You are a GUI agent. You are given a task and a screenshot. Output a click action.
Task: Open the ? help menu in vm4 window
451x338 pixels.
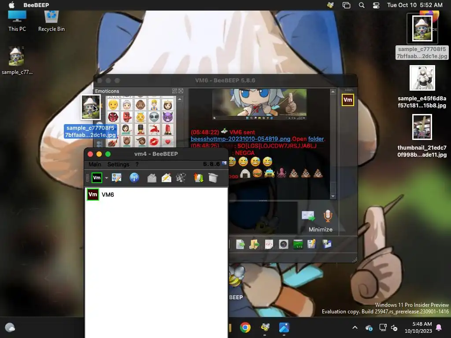137,165
